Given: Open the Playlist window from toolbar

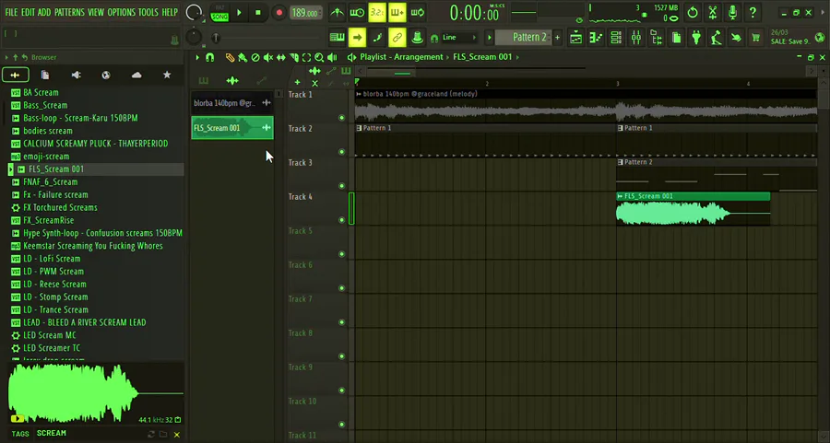Looking at the screenshot, I should (575, 38).
